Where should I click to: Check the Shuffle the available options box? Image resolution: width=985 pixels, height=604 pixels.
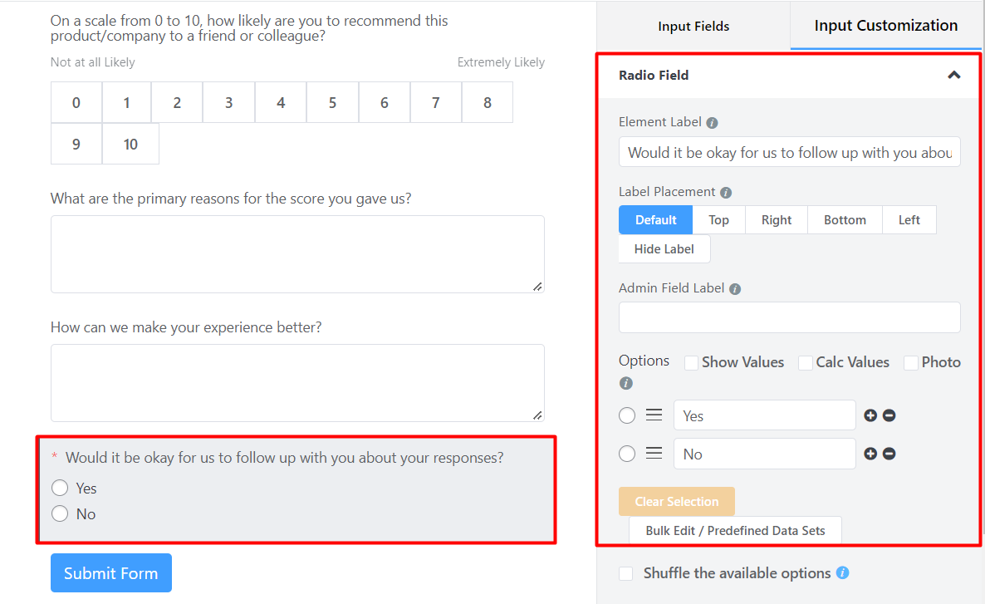pyautogui.click(x=625, y=572)
